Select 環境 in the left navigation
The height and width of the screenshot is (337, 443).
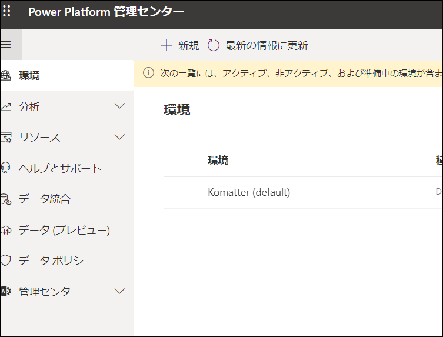coord(67,75)
